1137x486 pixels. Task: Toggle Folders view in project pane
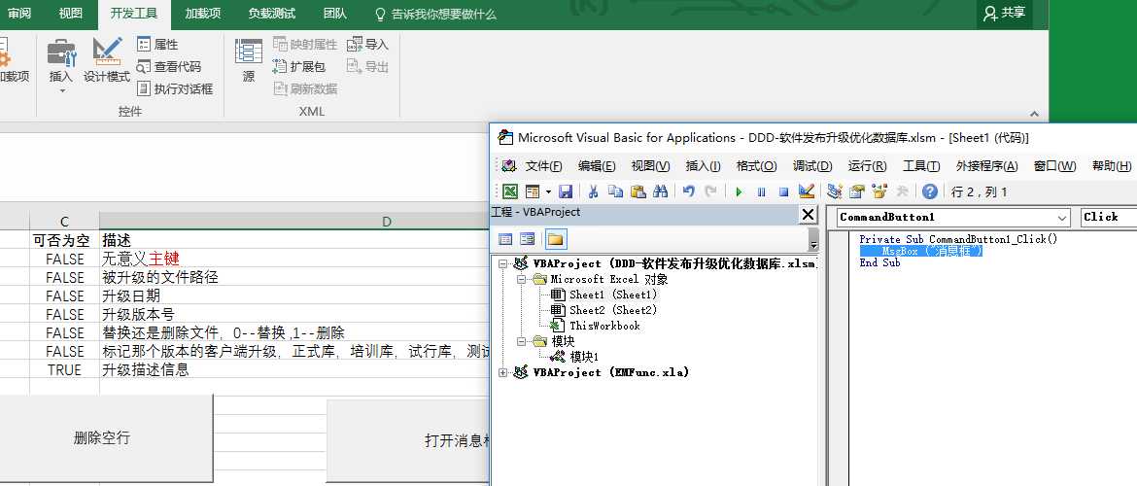click(556, 239)
